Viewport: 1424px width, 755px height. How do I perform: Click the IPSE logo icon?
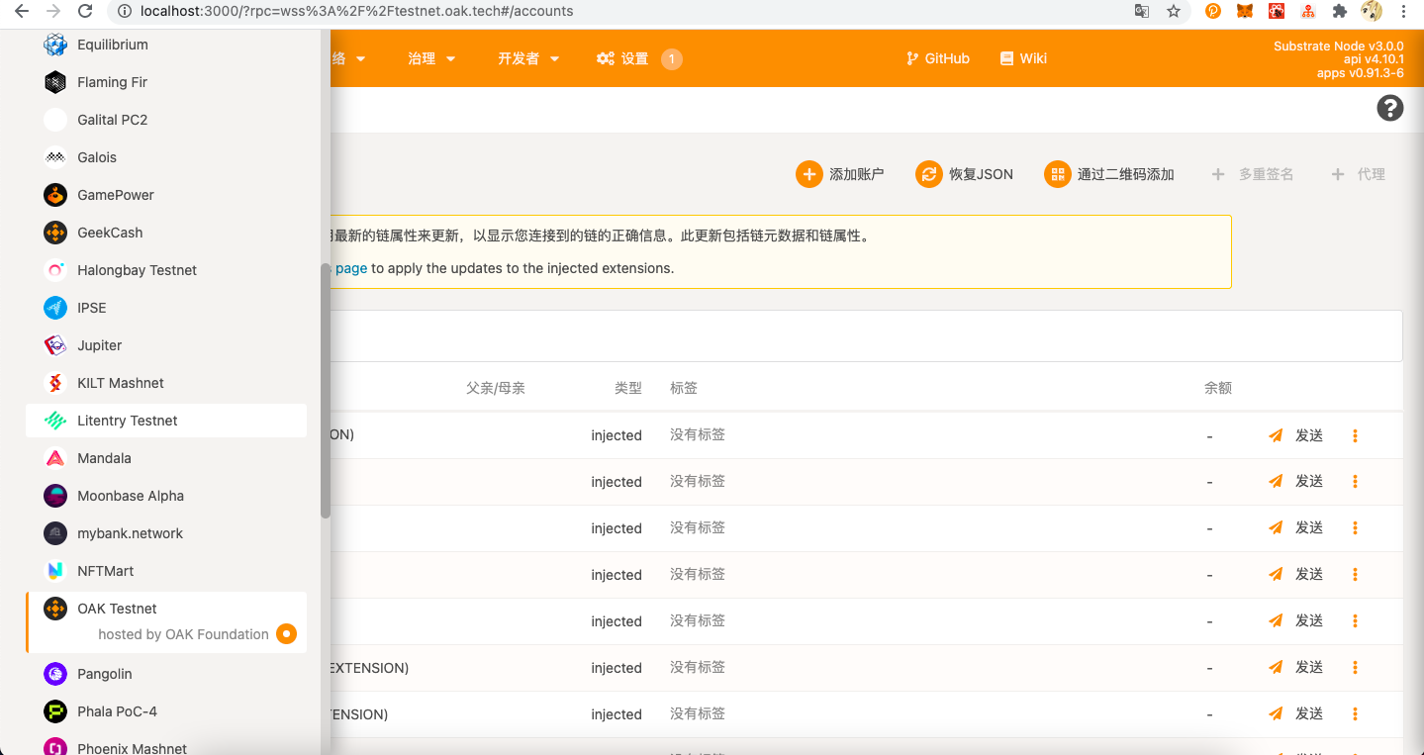[x=55, y=308]
